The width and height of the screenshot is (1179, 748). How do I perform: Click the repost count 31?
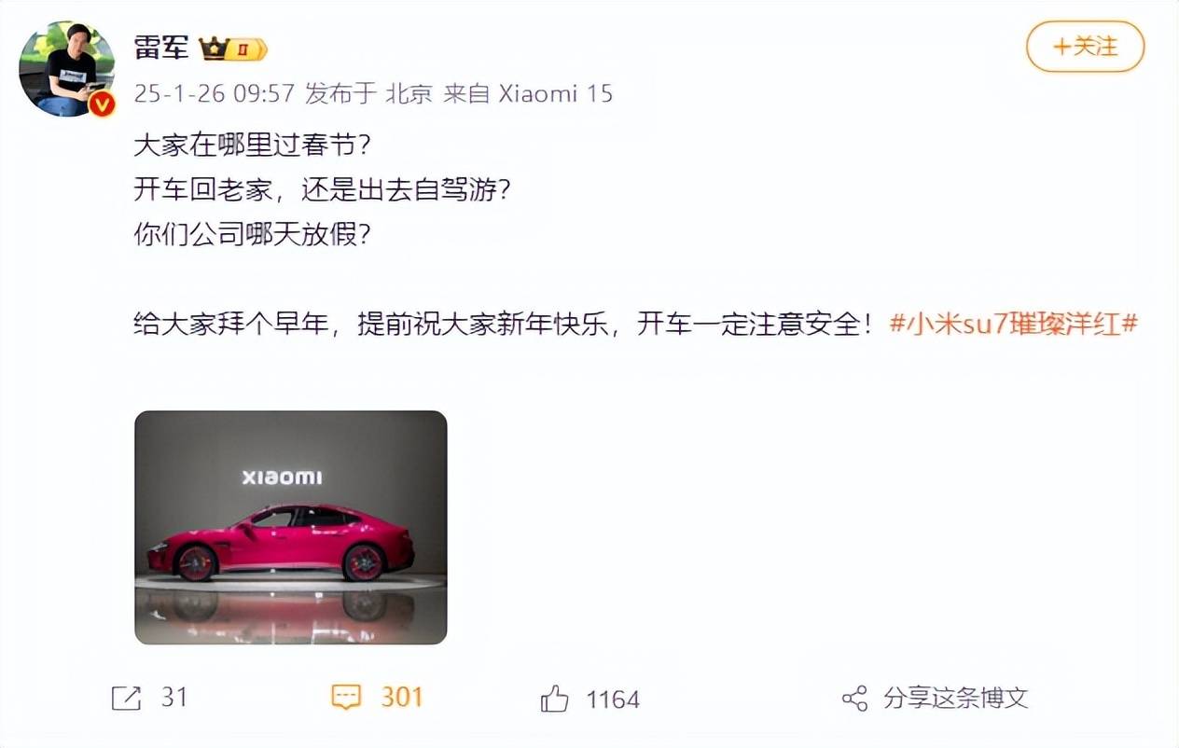174,698
